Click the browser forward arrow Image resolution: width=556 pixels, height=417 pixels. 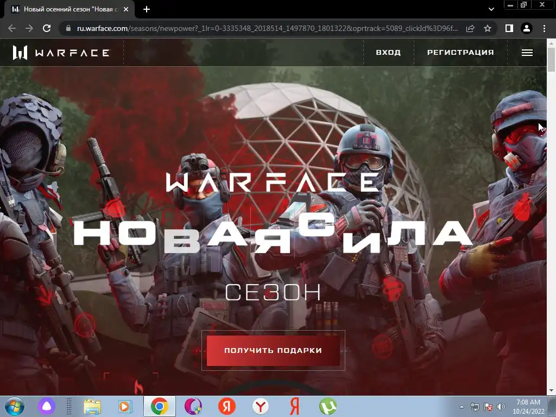tap(29, 28)
